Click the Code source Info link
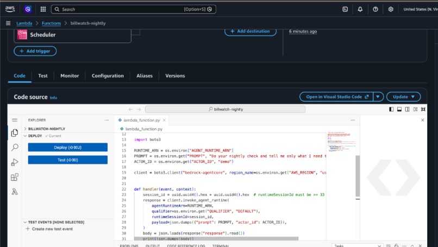 [53, 98]
